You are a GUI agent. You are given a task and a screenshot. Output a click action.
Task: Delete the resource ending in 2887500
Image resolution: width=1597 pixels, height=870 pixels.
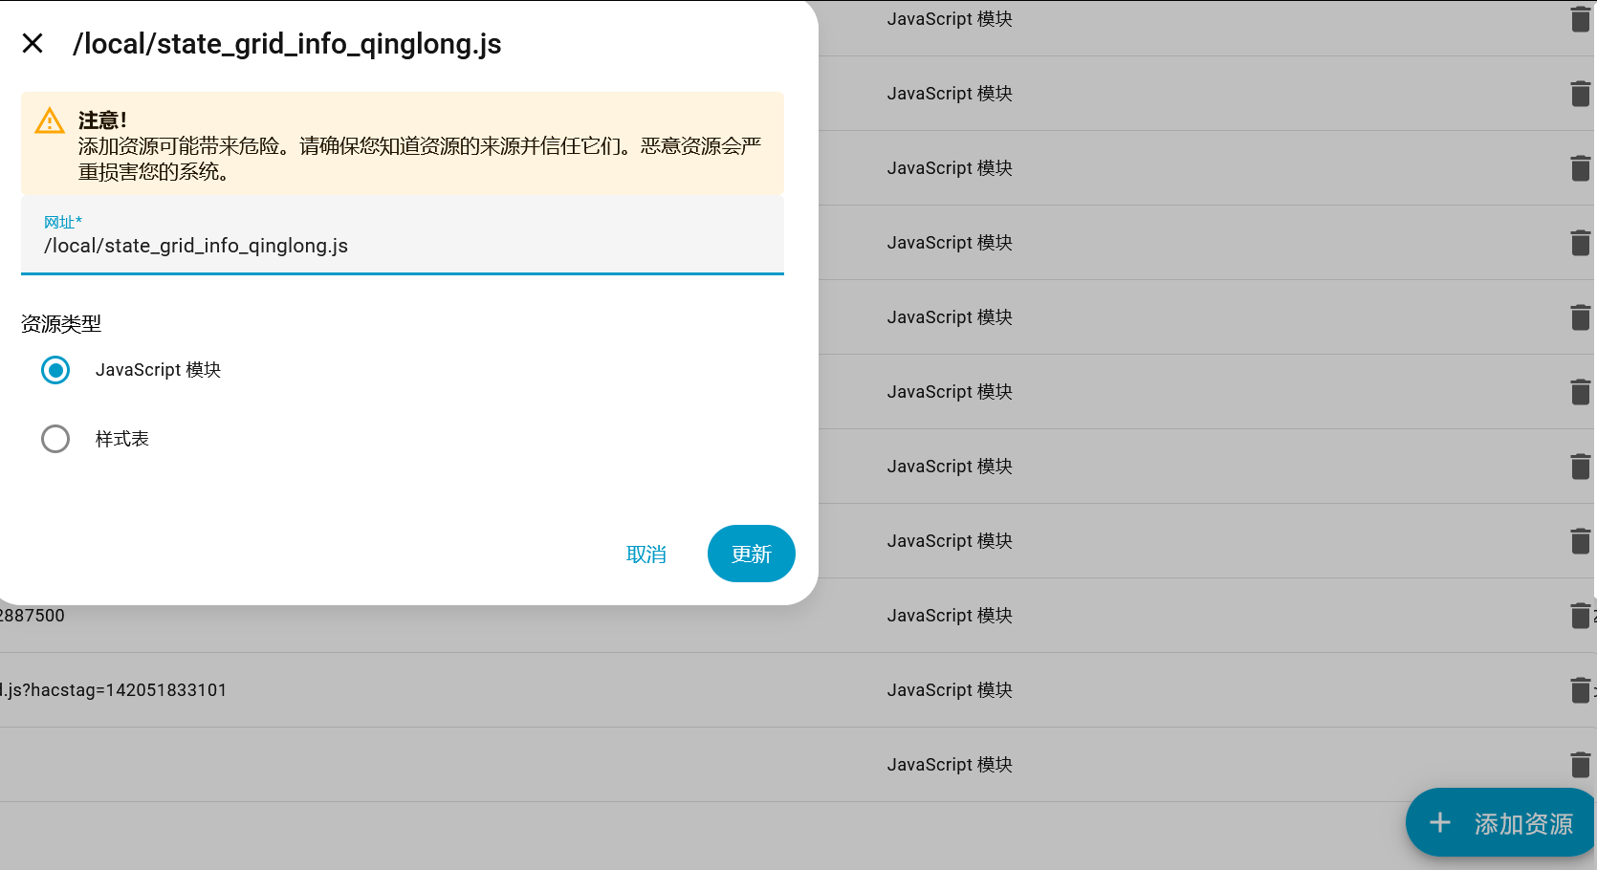(x=1580, y=615)
